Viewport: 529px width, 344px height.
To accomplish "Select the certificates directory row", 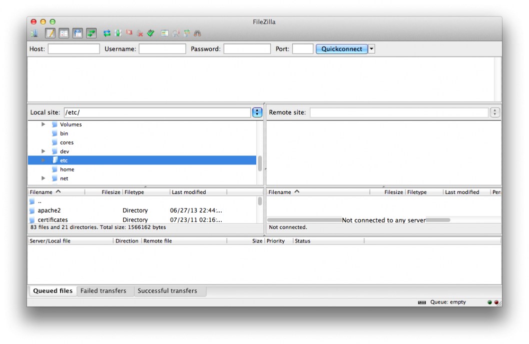I will 143,219.
